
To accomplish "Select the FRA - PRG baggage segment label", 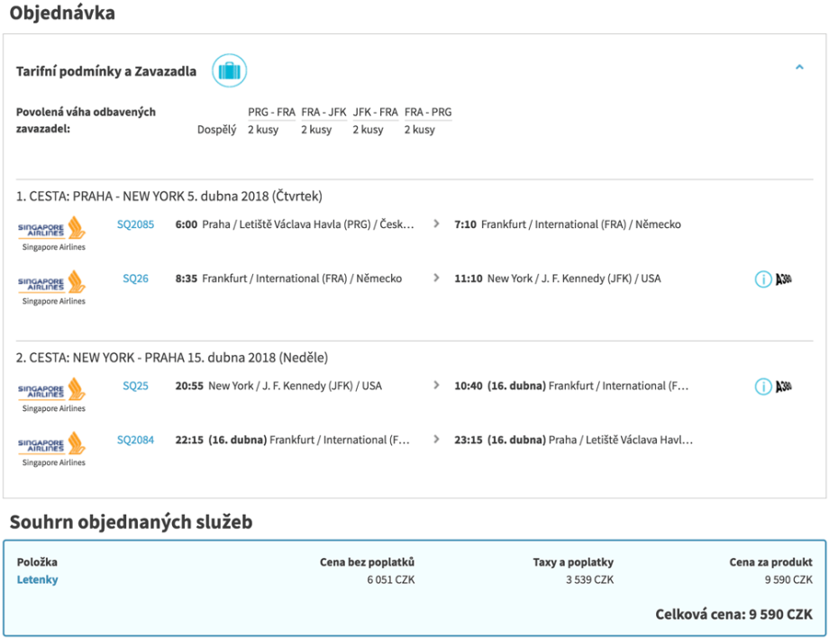I will tap(427, 113).
